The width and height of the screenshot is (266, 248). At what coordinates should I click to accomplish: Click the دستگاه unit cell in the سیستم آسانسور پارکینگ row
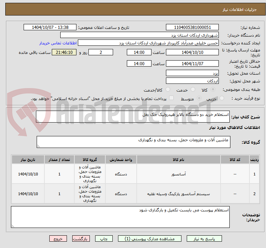point(121,194)
